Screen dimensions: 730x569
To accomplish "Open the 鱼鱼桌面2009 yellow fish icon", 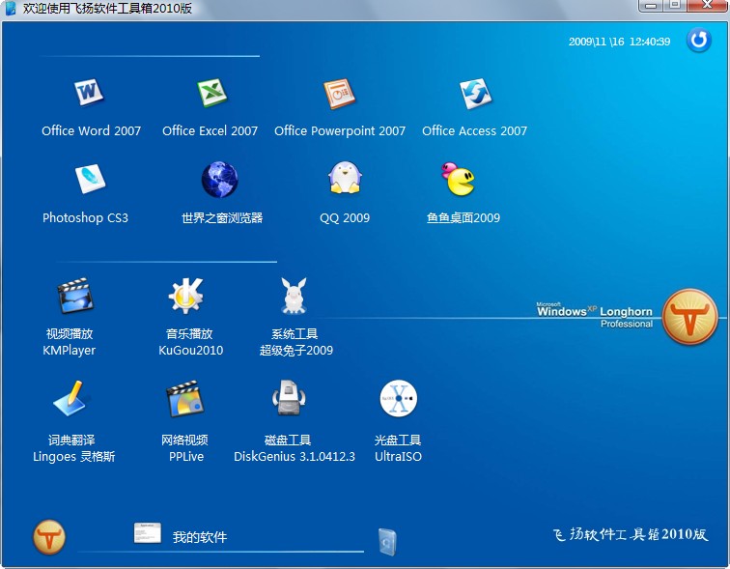I will click(x=458, y=179).
